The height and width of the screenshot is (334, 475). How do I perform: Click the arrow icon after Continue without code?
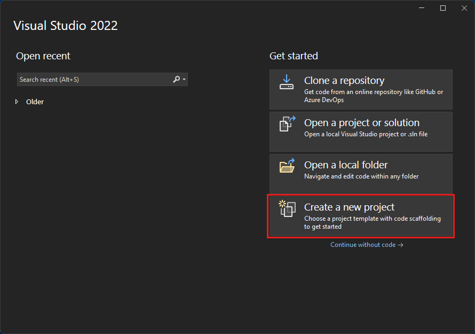(x=401, y=244)
